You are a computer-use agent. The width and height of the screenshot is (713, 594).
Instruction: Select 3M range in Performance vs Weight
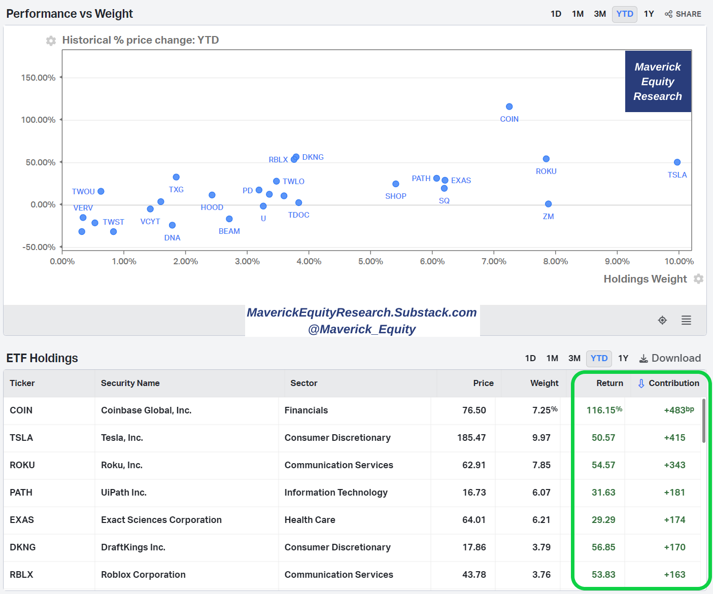(600, 14)
